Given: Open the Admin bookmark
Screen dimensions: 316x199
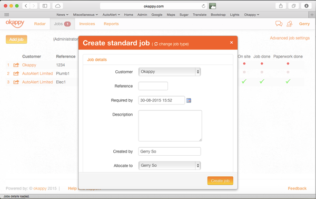Looking at the screenshot, I should [142, 15].
